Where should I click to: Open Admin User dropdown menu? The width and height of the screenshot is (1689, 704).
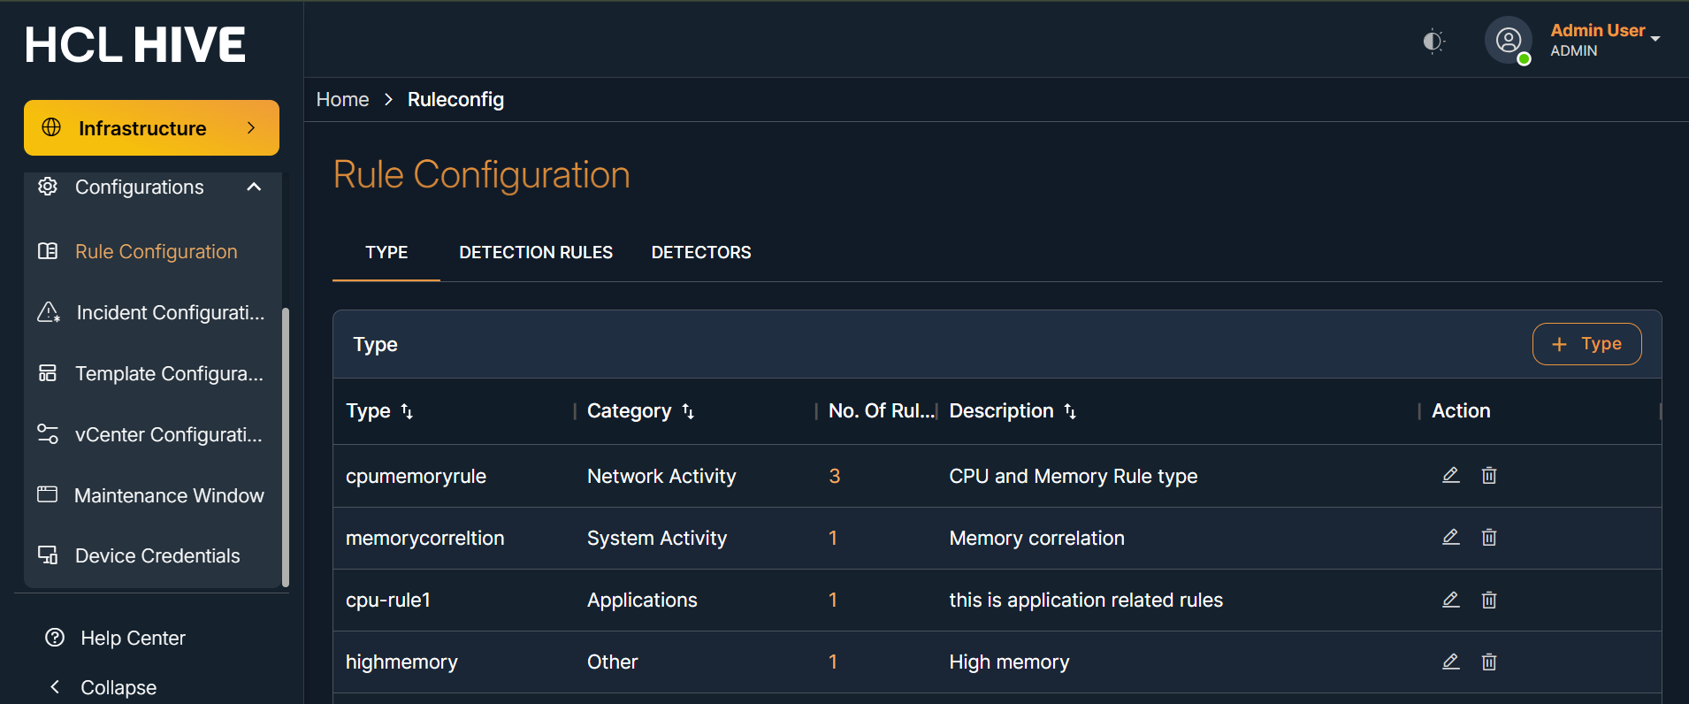(1655, 39)
